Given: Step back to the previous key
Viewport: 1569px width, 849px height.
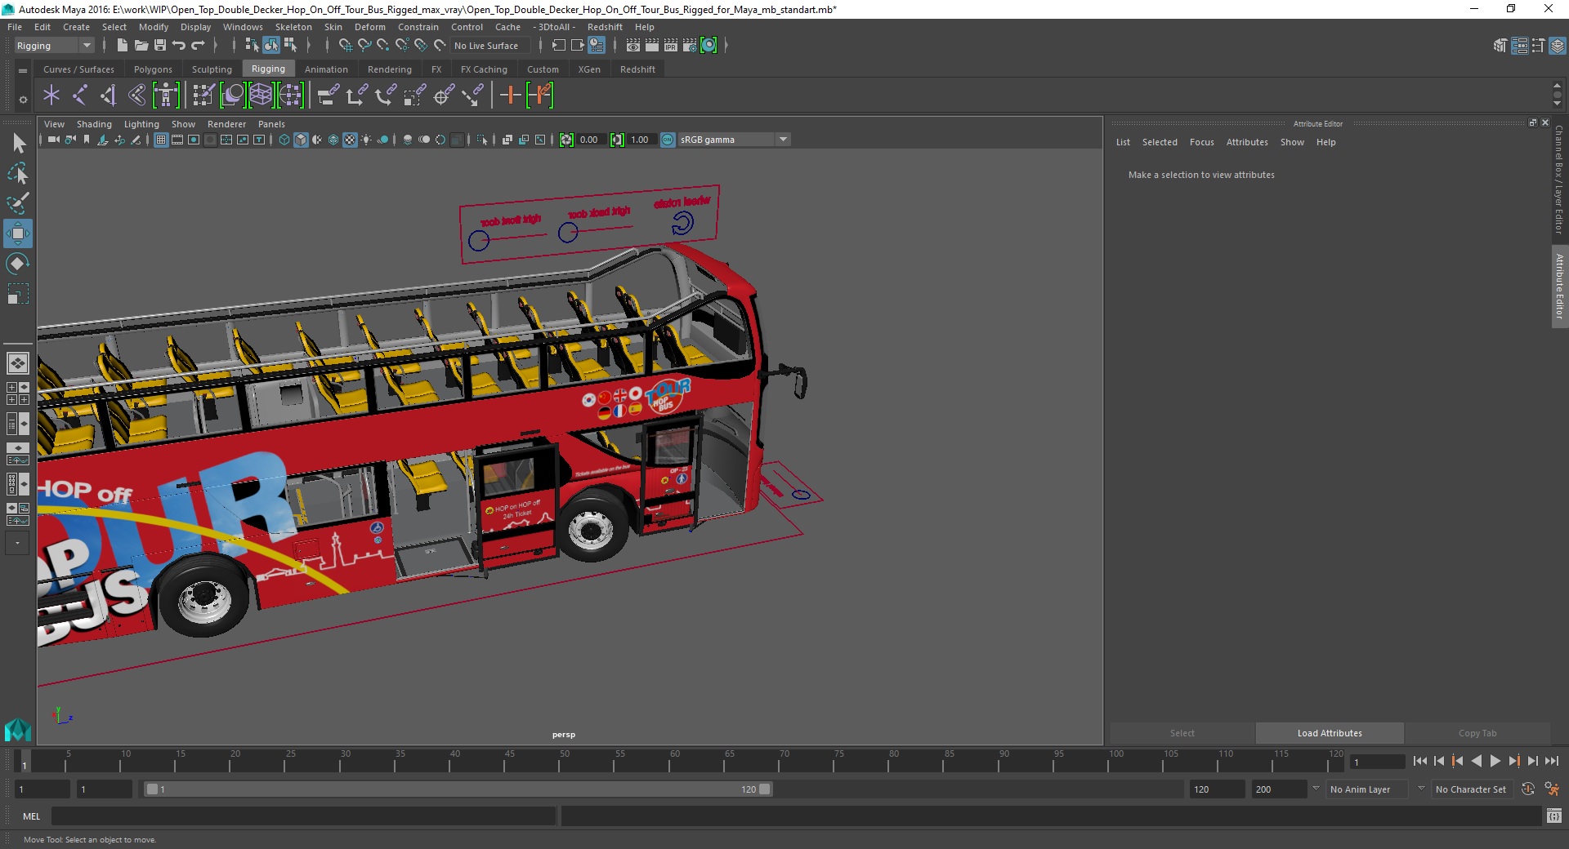Looking at the screenshot, I should 1457,761.
